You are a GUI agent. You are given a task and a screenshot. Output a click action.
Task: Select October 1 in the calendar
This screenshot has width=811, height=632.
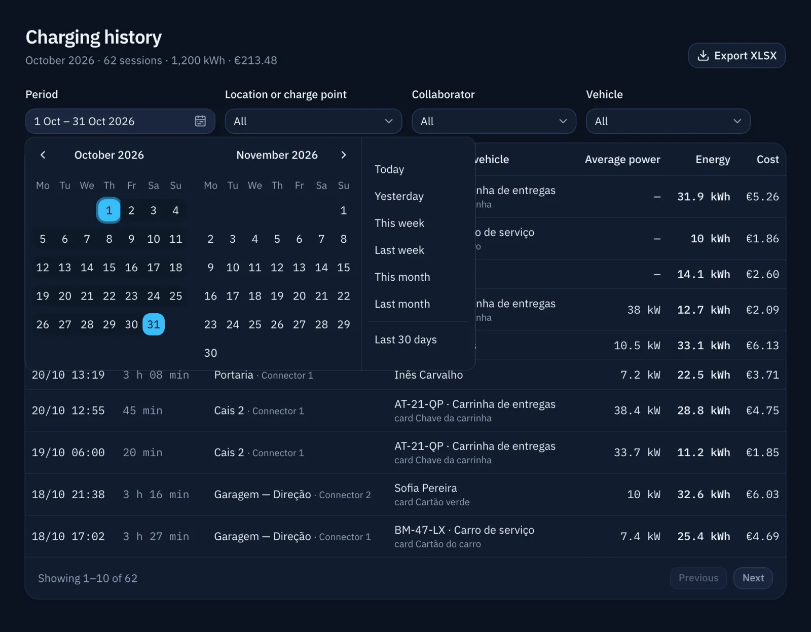click(x=109, y=210)
